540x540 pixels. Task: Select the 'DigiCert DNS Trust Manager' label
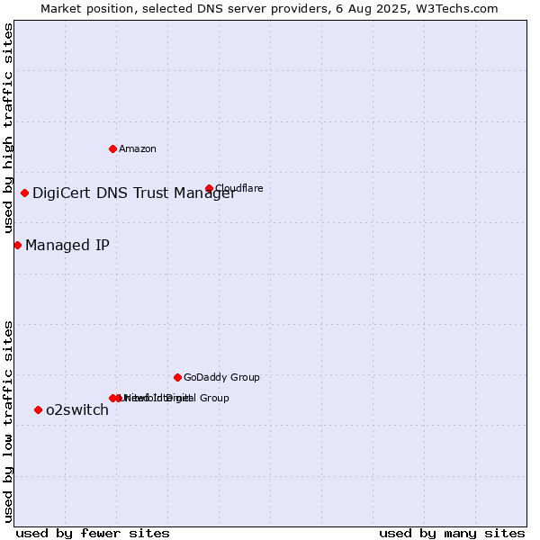tap(134, 193)
